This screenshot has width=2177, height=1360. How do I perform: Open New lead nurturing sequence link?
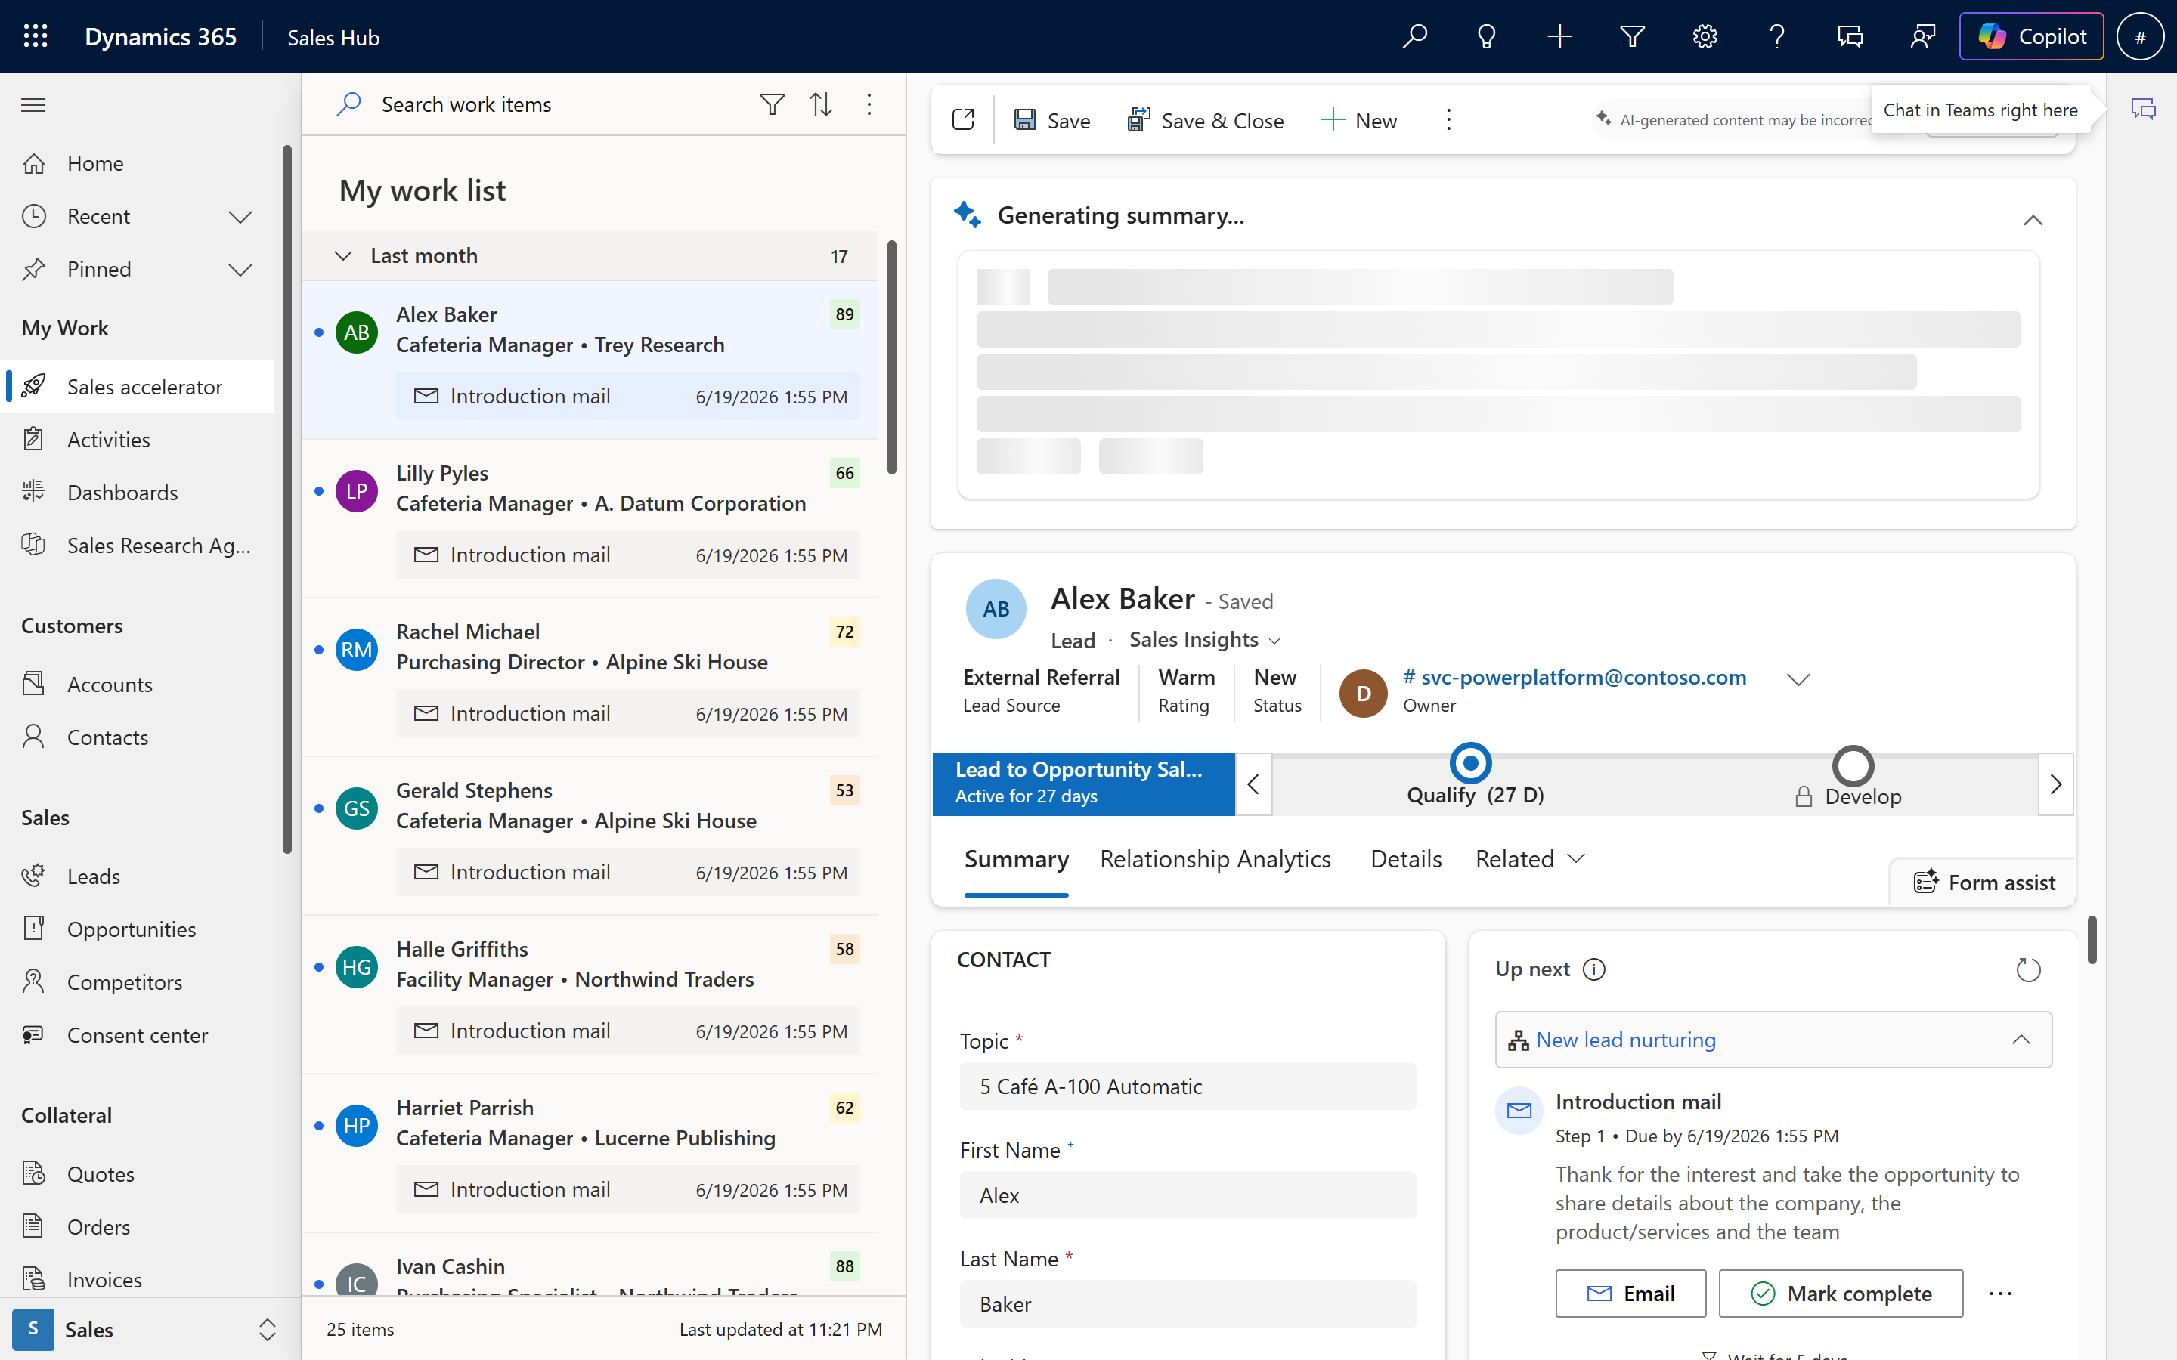1625,1040
